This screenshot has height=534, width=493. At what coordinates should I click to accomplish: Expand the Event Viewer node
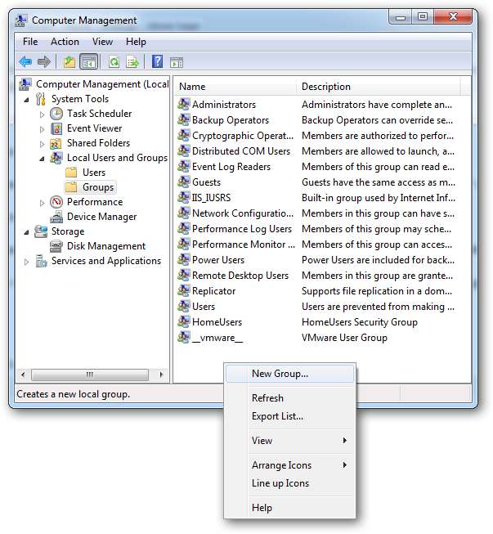[42, 129]
